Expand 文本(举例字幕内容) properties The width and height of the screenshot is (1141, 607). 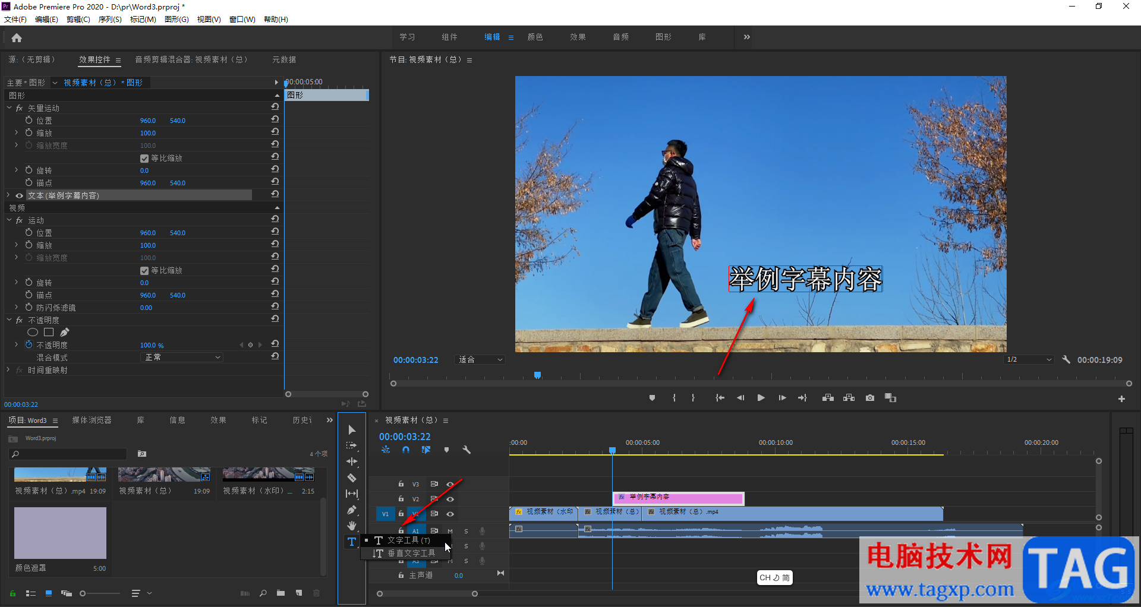(x=8, y=195)
